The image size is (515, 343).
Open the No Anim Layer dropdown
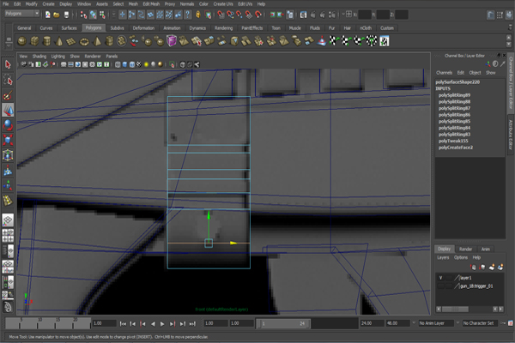(x=435, y=323)
